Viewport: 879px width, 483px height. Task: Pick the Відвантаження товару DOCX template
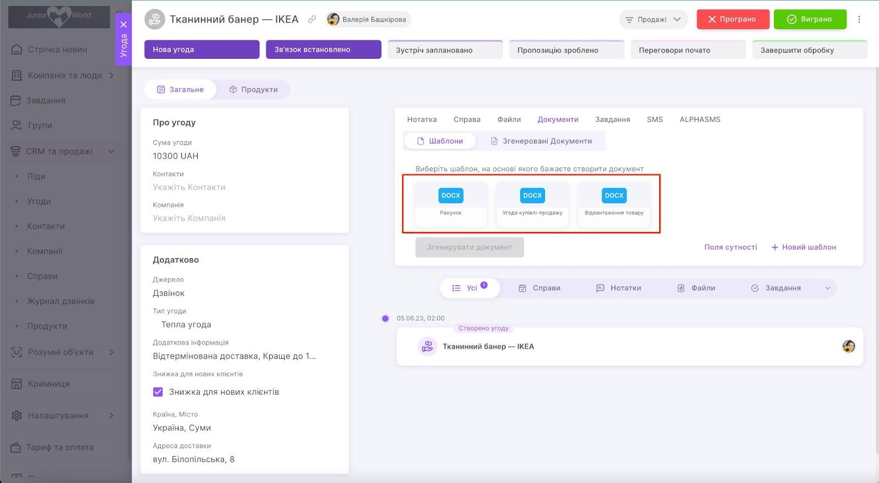(x=614, y=203)
